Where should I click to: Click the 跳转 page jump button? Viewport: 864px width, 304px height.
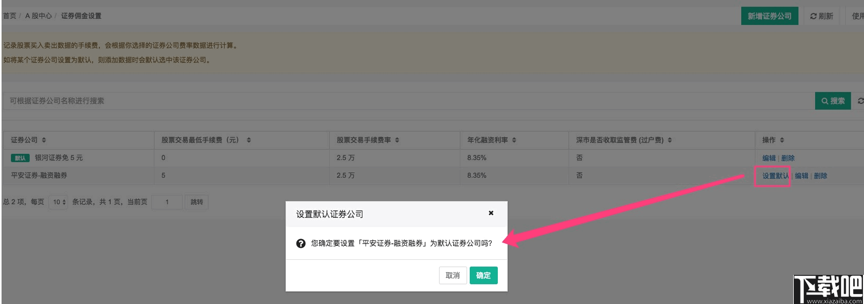197,202
